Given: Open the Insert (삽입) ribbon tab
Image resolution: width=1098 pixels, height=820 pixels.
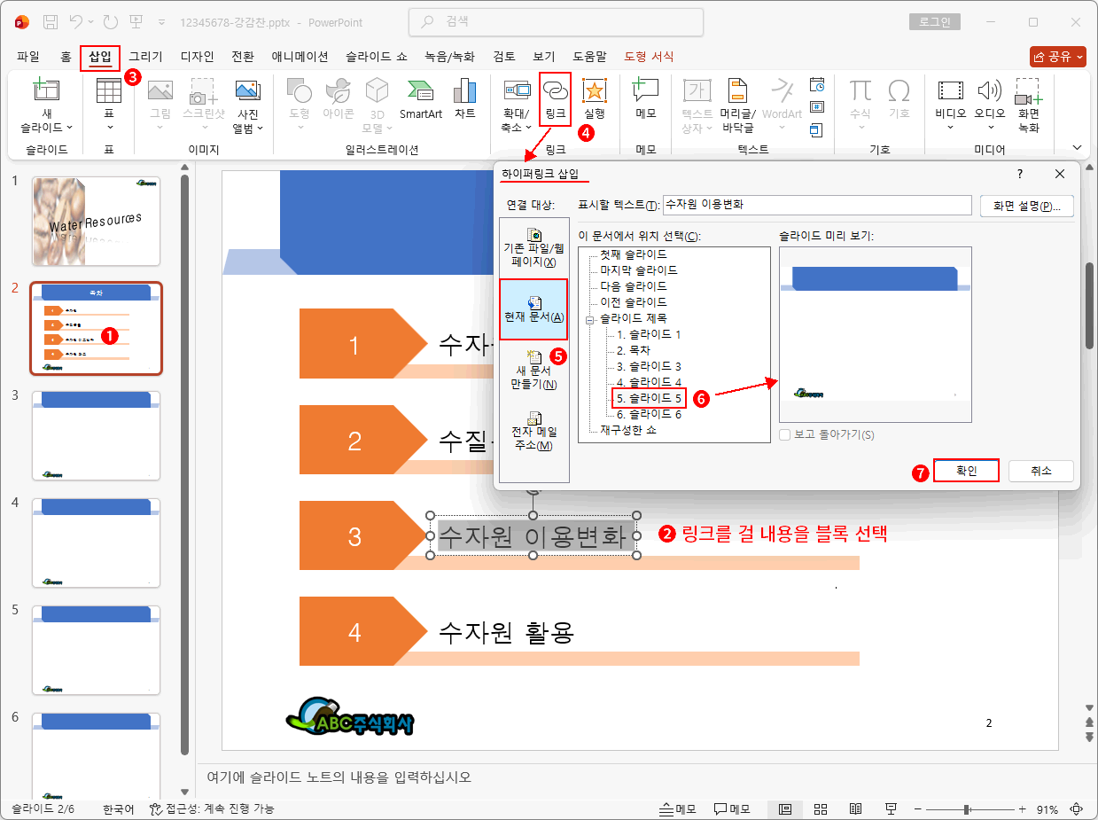Looking at the screenshot, I should coord(99,57).
